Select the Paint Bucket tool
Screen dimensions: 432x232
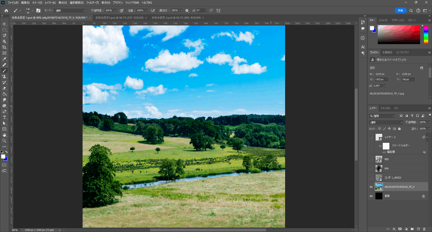4,94
